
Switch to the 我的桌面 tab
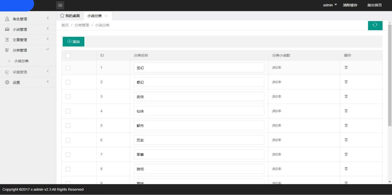[x=70, y=16]
